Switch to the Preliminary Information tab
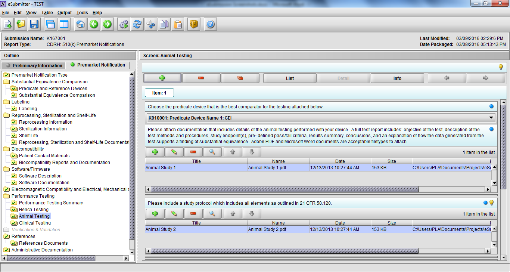The height and width of the screenshot is (272, 510). 34,65
